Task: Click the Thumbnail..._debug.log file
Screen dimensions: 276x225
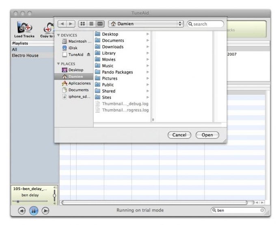Action: [122, 104]
